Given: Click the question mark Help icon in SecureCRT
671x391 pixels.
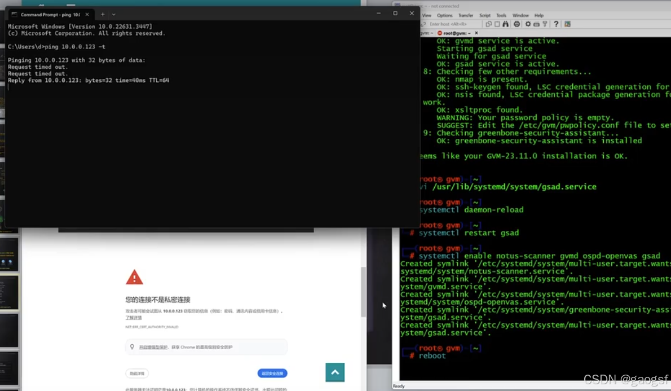Looking at the screenshot, I should tap(556, 24).
